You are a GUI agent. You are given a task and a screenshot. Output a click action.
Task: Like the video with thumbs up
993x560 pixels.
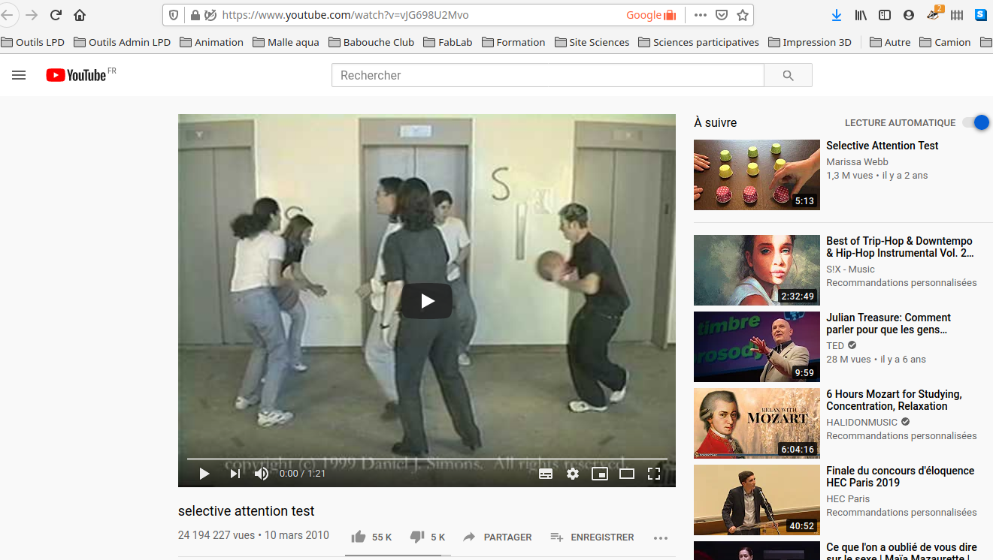[x=359, y=537]
